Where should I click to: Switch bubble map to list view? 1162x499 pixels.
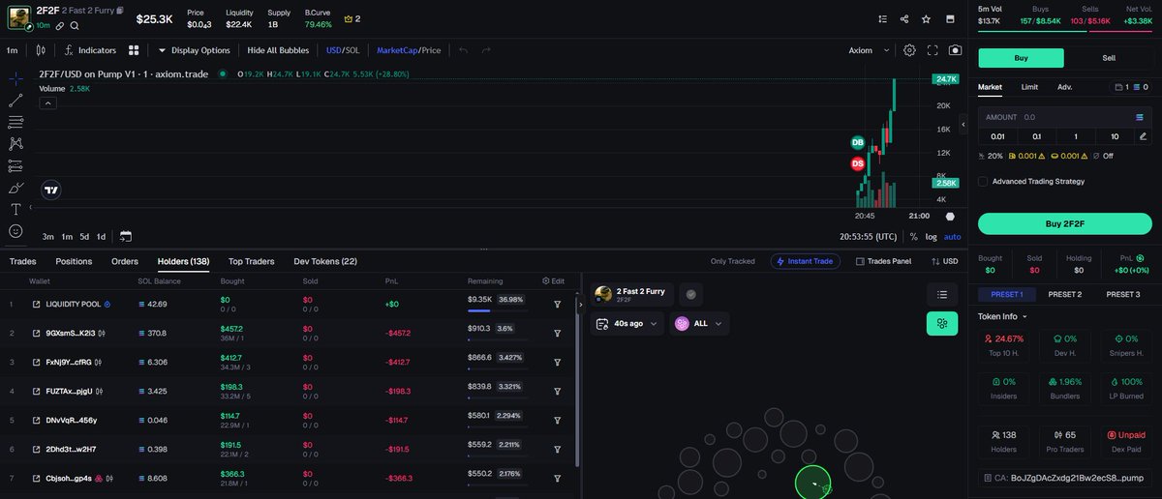click(941, 295)
